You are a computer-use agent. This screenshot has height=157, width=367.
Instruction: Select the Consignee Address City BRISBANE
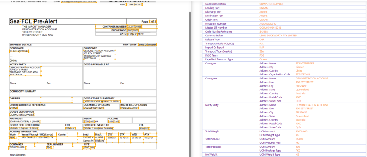(x=301, y=86)
